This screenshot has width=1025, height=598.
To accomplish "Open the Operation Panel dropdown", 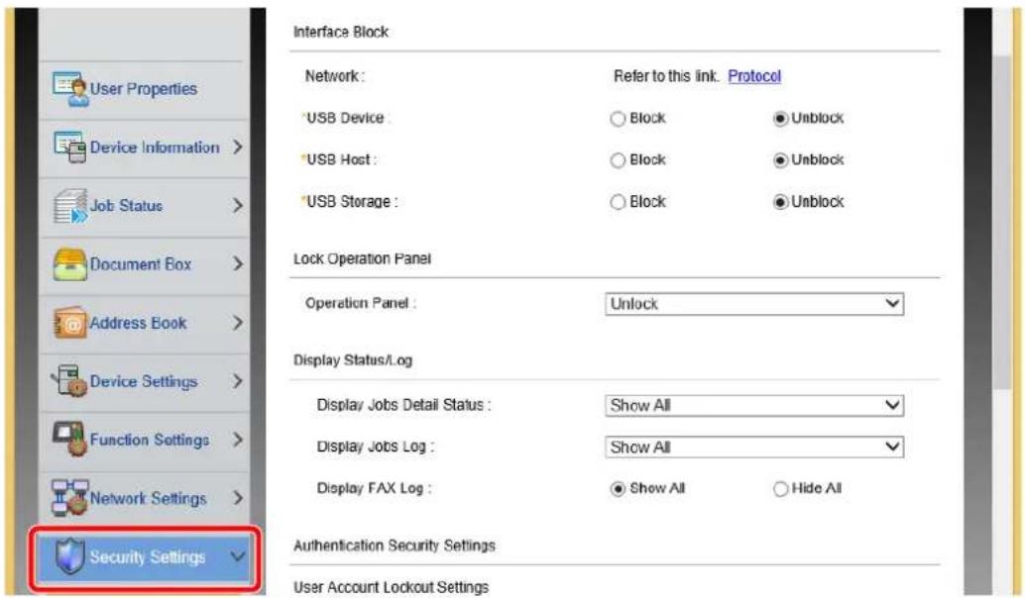I will (754, 304).
